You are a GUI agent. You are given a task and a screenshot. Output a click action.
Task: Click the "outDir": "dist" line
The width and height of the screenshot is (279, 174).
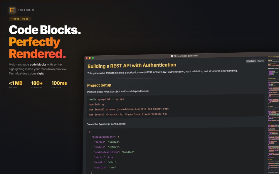106,163
